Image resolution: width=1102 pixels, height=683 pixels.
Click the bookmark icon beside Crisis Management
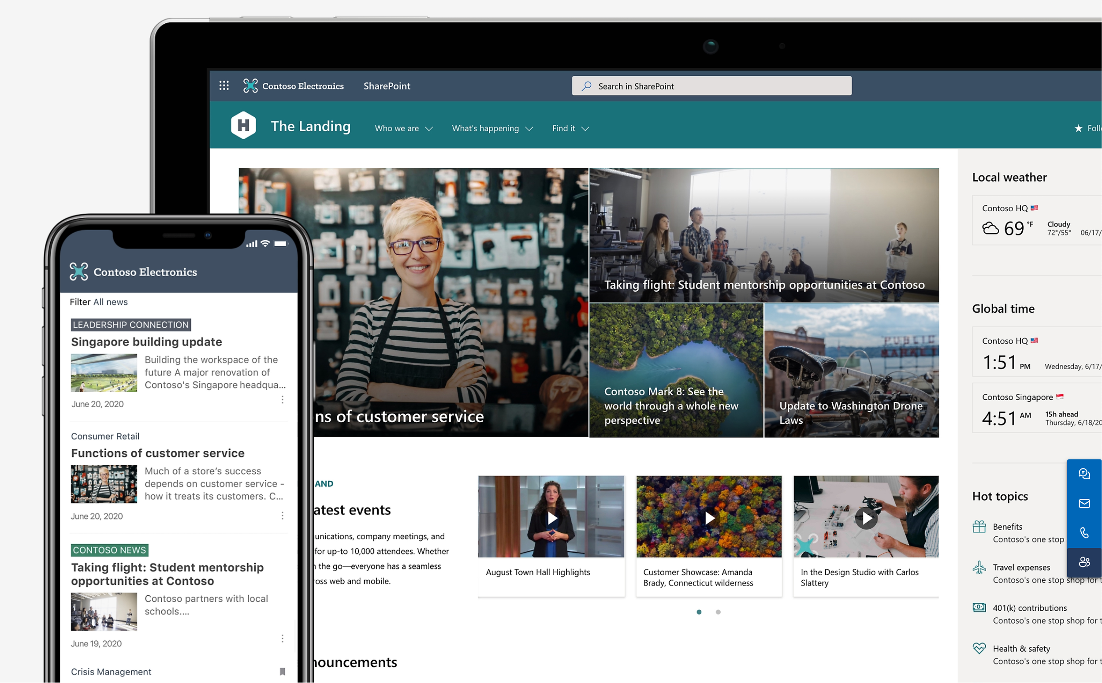[x=283, y=672]
